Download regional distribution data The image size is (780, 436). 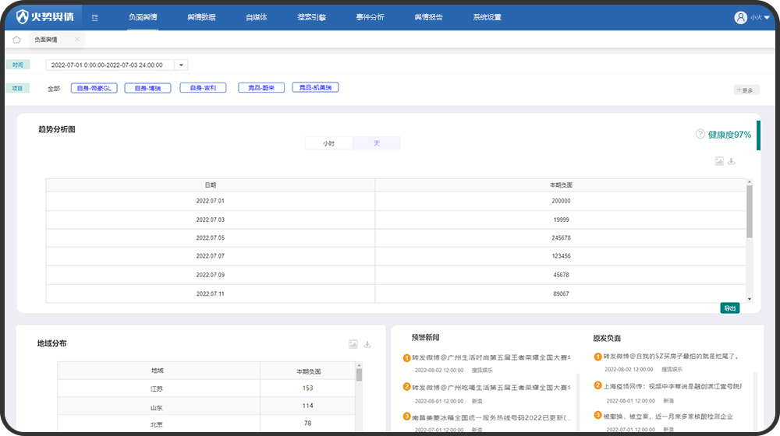pyautogui.click(x=367, y=344)
